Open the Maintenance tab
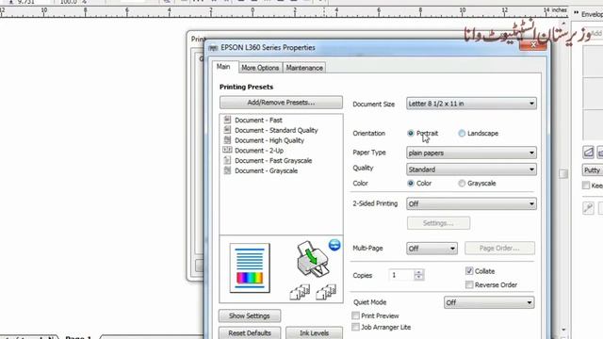The height and width of the screenshot is (339, 603). (x=304, y=68)
